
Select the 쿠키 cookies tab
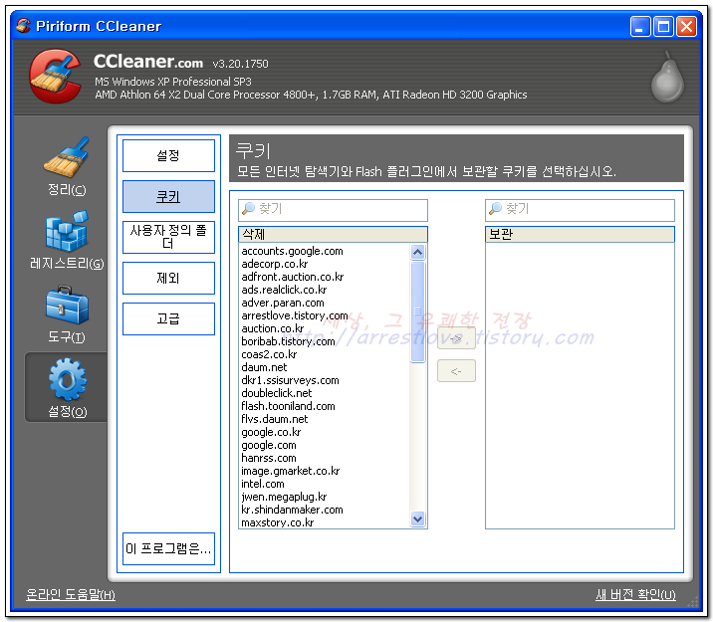168,197
